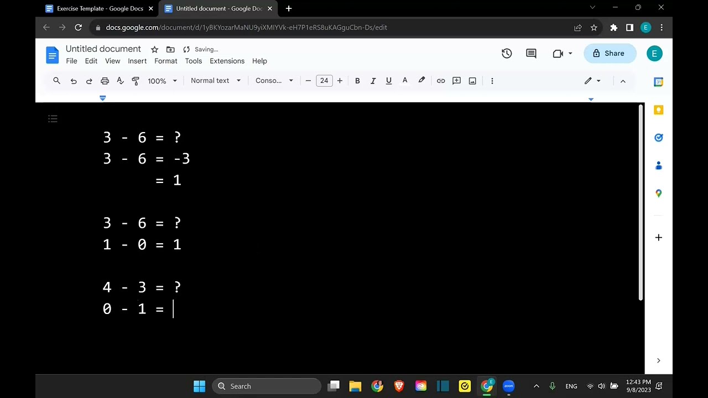708x398 pixels.
Task: Click the Google Docs home icon
Action: coord(53,55)
